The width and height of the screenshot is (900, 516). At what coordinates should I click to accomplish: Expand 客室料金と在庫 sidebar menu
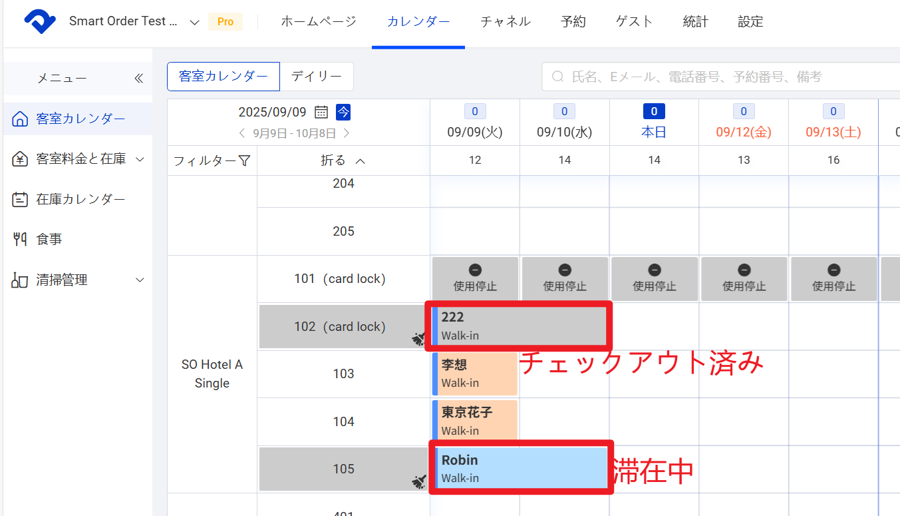point(140,159)
